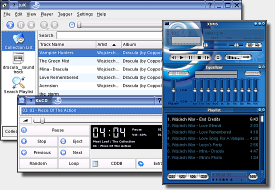This screenshot has height=190, width=275.
Task: Go to Previous track in KsCD
Action: (x=38, y=152)
